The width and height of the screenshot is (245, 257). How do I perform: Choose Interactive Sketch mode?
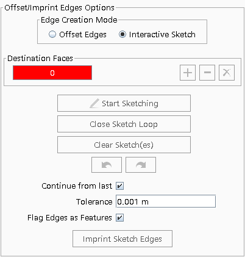coord(122,34)
